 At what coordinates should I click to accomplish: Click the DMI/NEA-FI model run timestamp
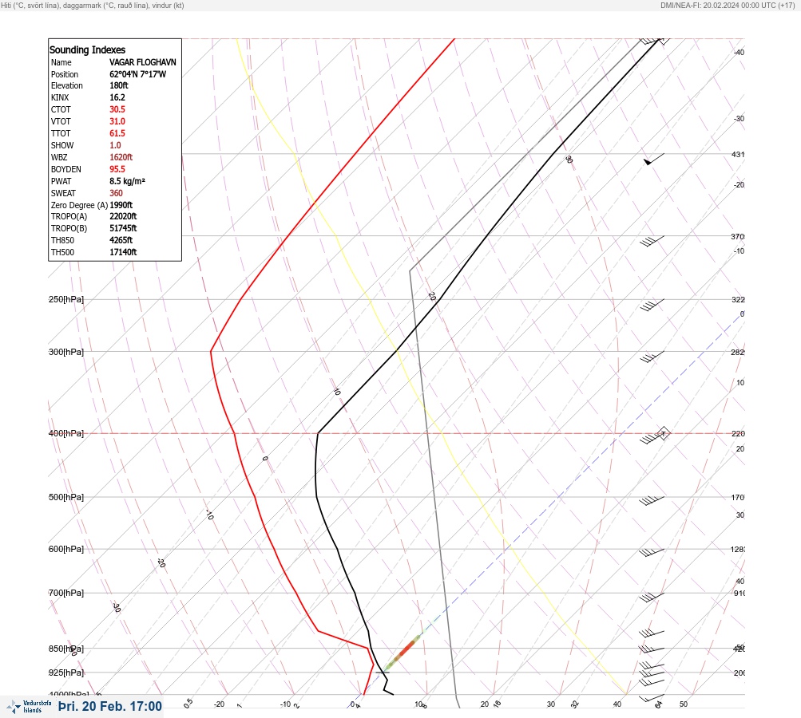coord(728,5)
